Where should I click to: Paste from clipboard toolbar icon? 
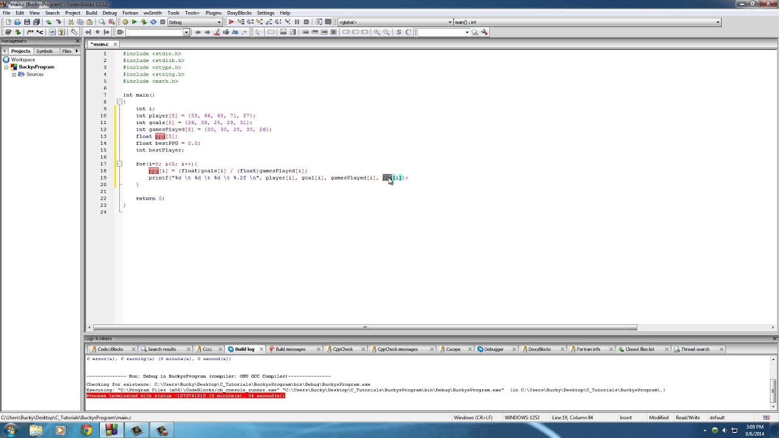89,22
